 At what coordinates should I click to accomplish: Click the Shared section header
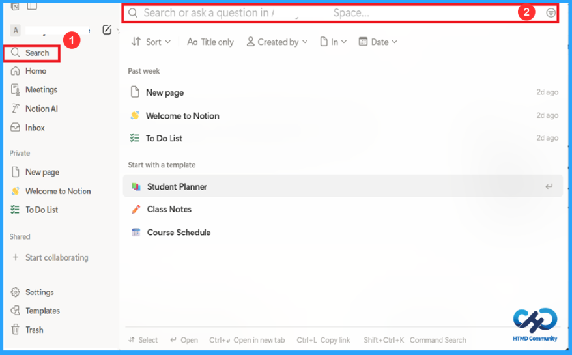point(20,237)
